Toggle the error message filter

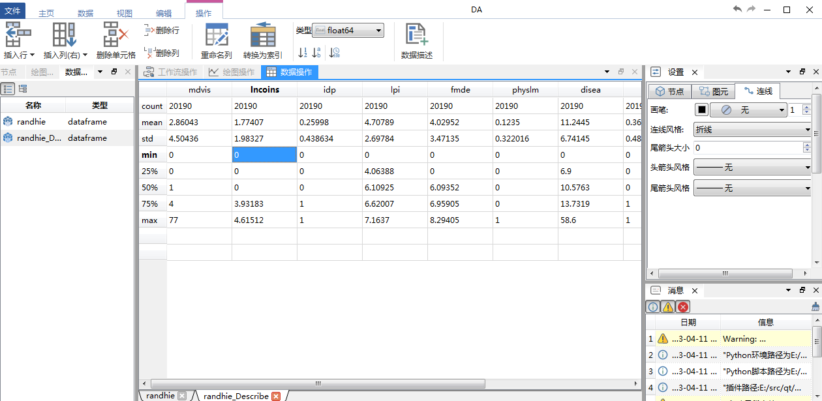tap(683, 307)
